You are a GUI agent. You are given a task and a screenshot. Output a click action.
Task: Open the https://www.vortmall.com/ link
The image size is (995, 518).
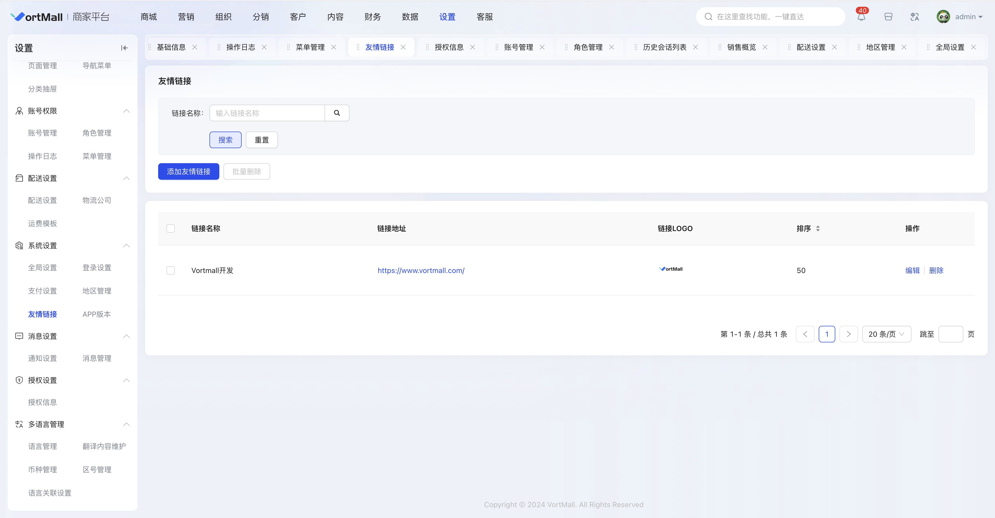tap(421, 271)
